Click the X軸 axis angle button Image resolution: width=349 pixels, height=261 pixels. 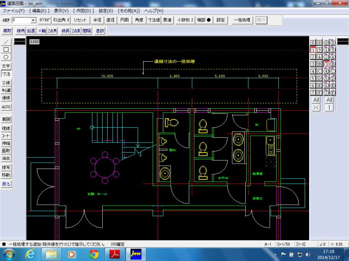[x=41, y=31]
